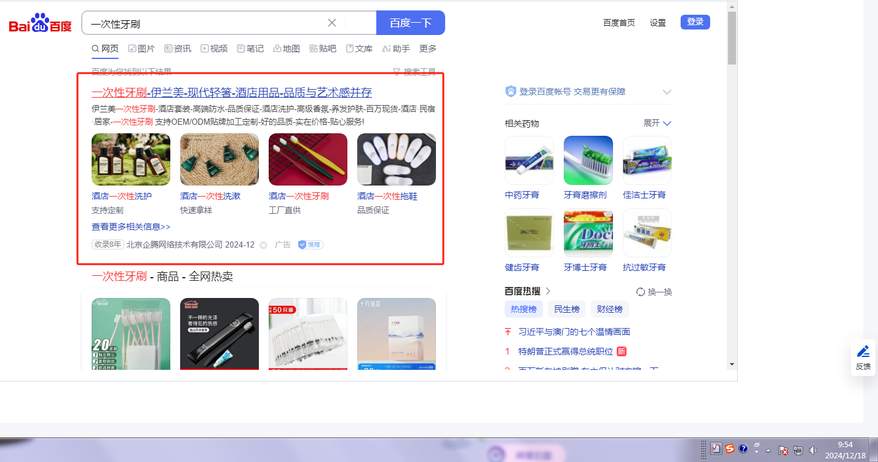Viewport: 878px width, 462px height.
Task: Click the 酒店一次性拖鞋 link
Action: 387,196
